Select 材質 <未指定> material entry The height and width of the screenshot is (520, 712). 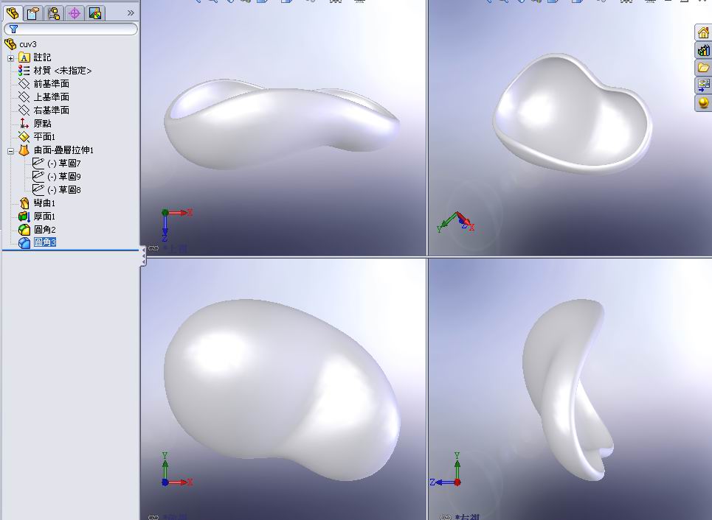pyautogui.click(x=63, y=70)
